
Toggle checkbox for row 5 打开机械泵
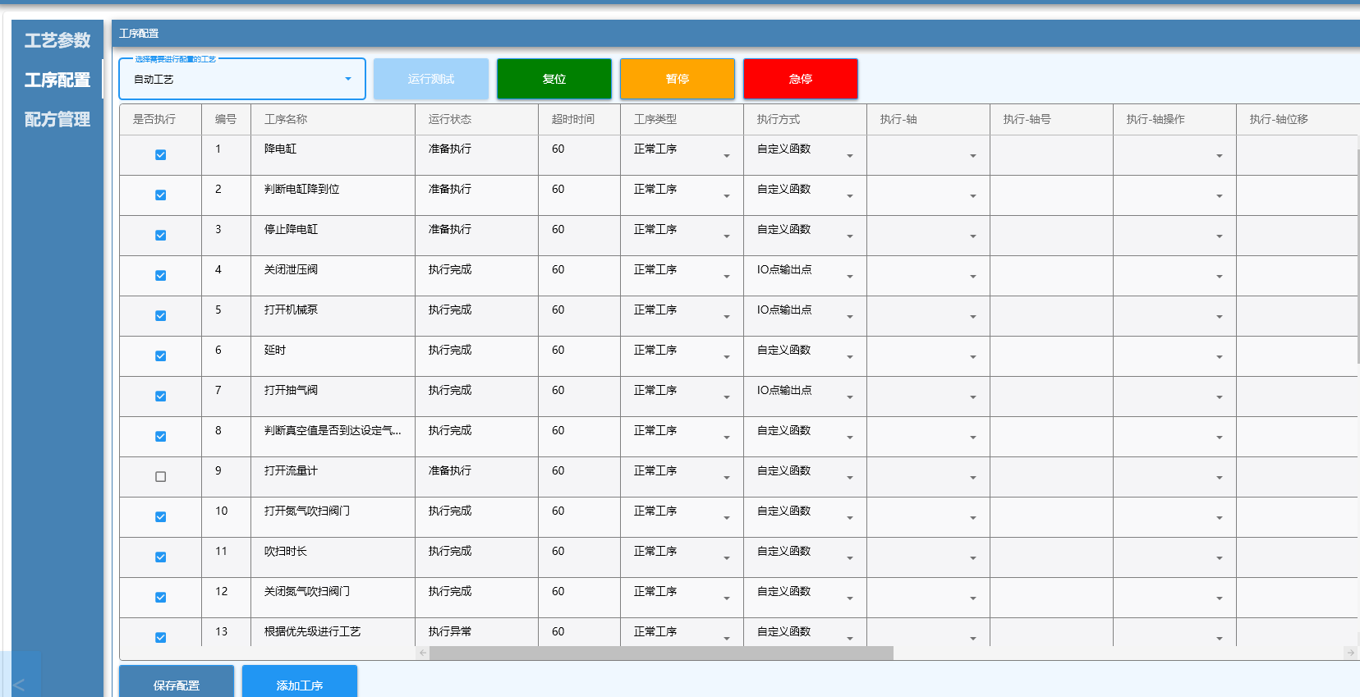(x=161, y=316)
